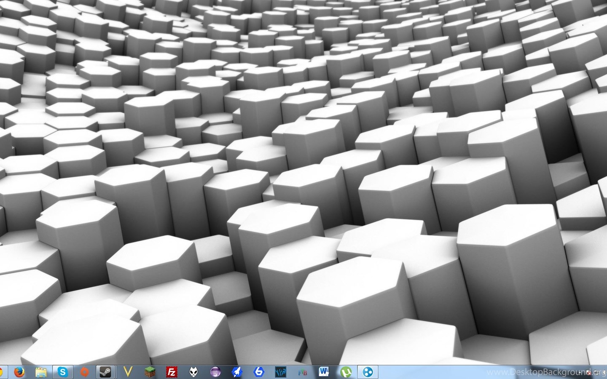Screen dimensions: 607x379
Task: Open Microsoft Word from the taskbar
Action: click(x=324, y=372)
